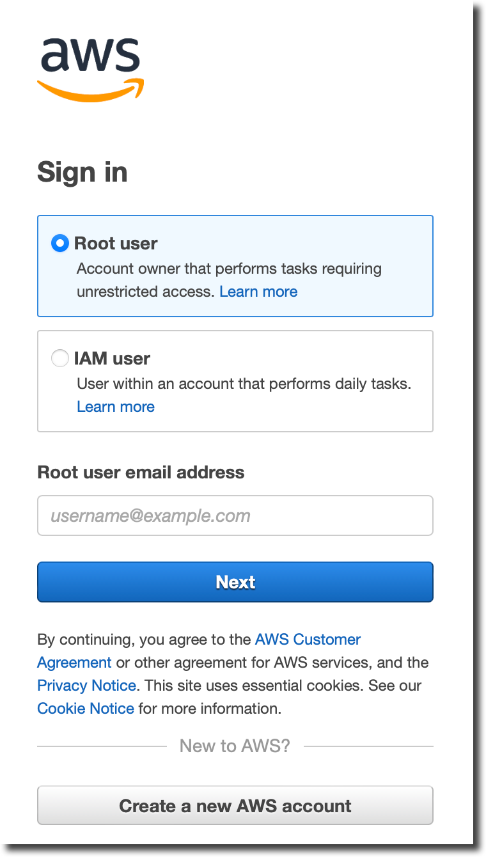
Task: Open Learn more link under Root user
Action: point(258,292)
